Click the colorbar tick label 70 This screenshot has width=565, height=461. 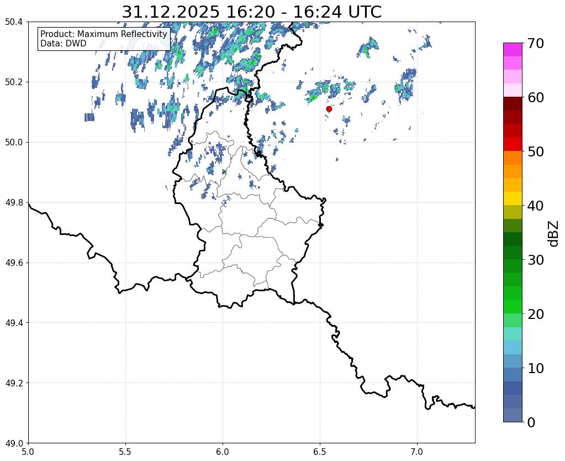point(536,43)
